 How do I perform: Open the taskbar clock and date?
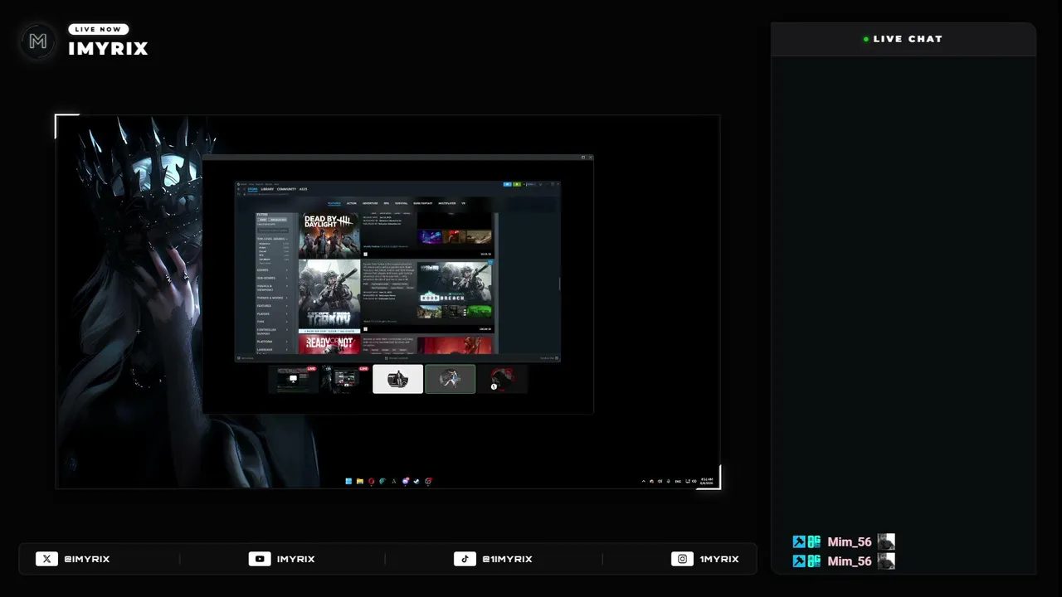[707, 481]
